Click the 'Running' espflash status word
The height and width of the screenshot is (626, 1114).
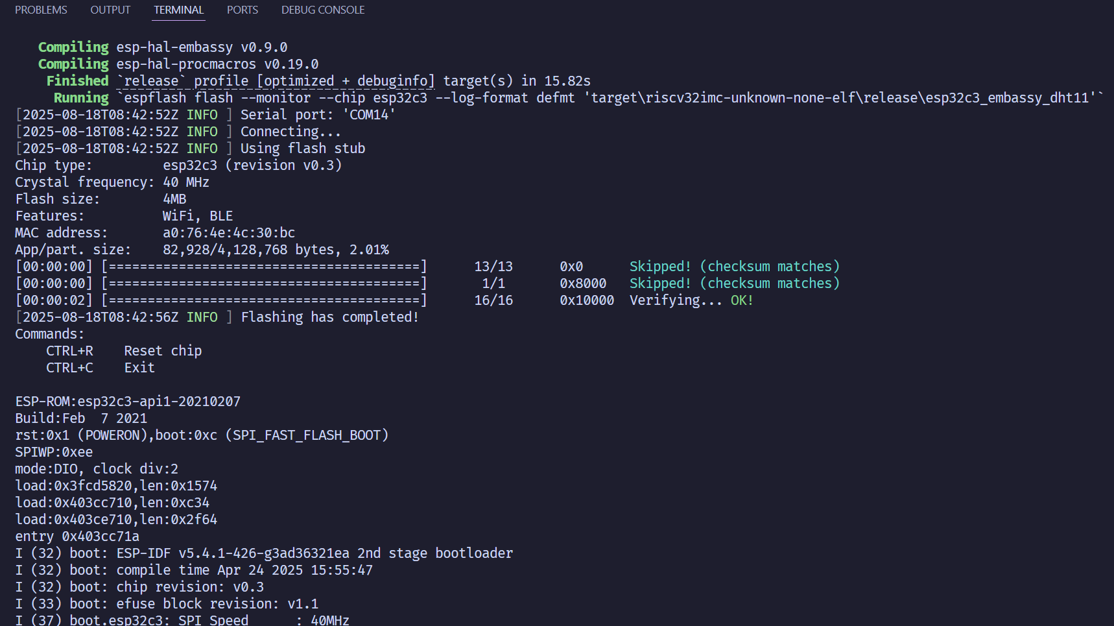pyautogui.click(x=81, y=98)
